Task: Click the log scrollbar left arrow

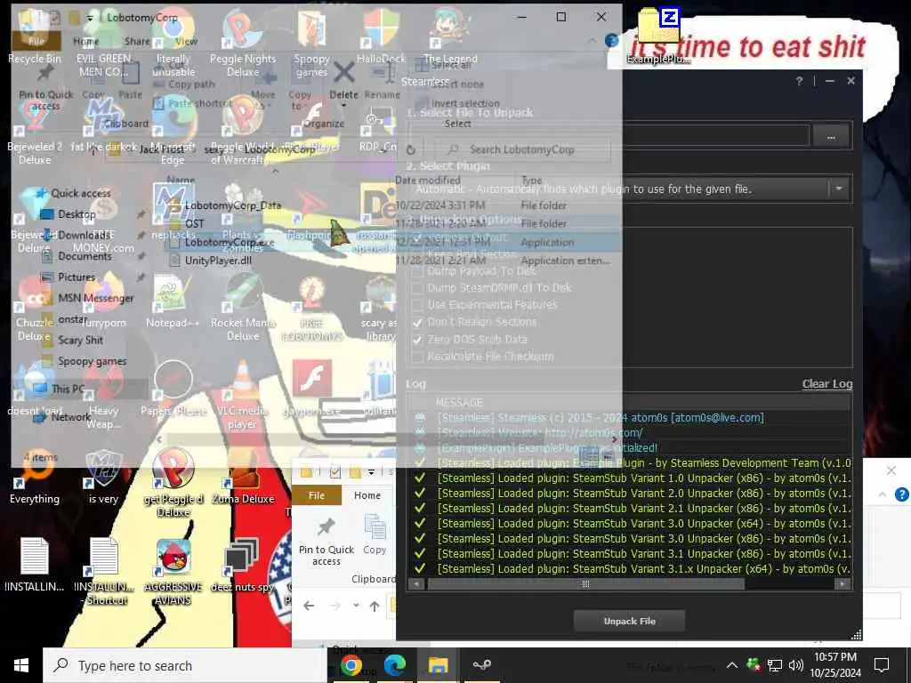Action: point(416,584)
